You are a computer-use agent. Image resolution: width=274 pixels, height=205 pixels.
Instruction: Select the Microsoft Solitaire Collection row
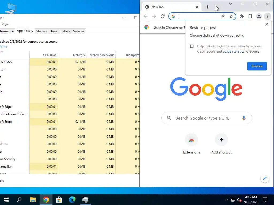(x=70, y=114)
